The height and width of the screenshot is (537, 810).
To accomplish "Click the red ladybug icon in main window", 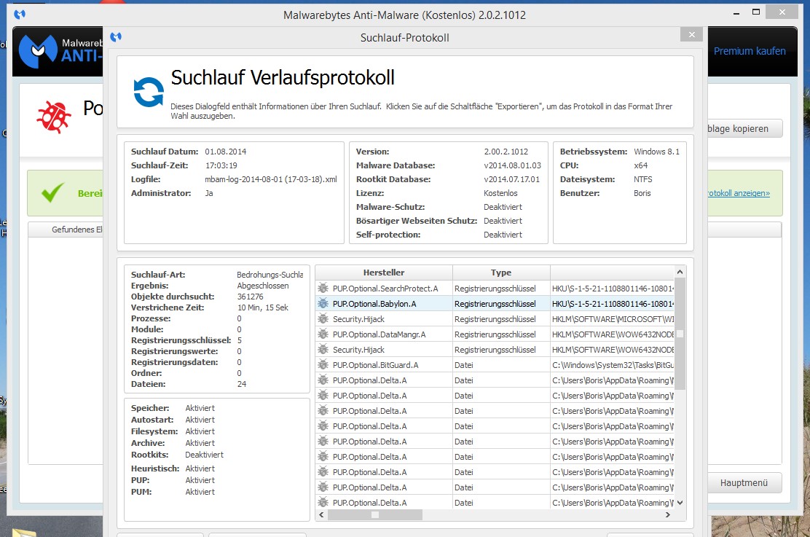I will click(x=53, y=116).
